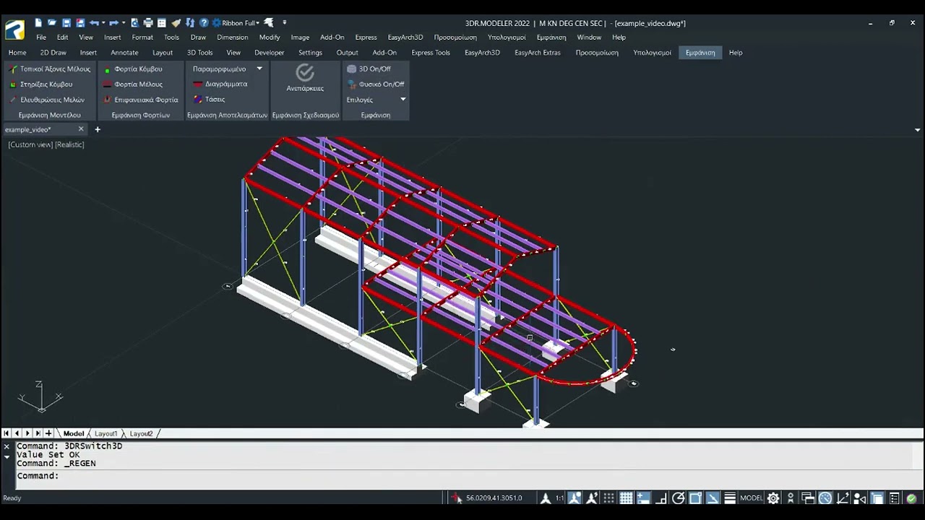The image size is (925, 520).
Task: Show Φορτία Μέλους member loads
Action: coord(133,84)
